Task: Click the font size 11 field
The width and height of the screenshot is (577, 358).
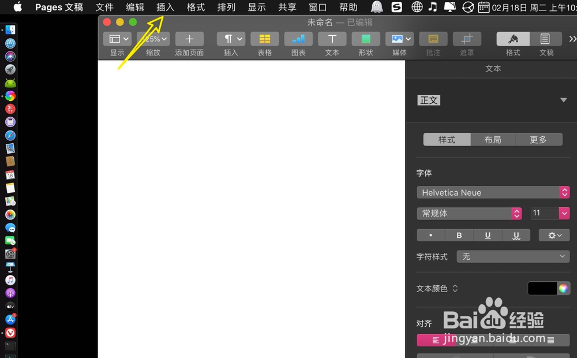Action: tap(545, 213)
